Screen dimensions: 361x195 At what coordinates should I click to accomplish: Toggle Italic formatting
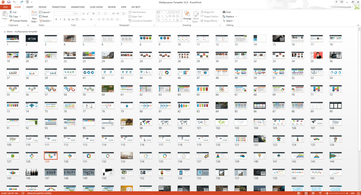coord(60,20)
